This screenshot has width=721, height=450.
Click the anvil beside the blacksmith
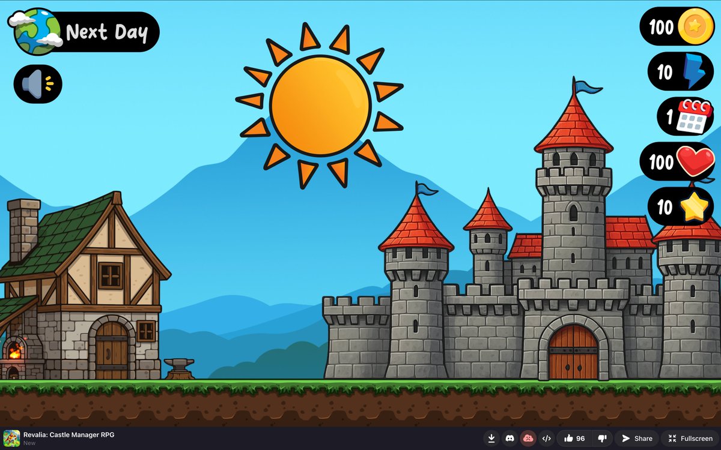pos(180,368)
